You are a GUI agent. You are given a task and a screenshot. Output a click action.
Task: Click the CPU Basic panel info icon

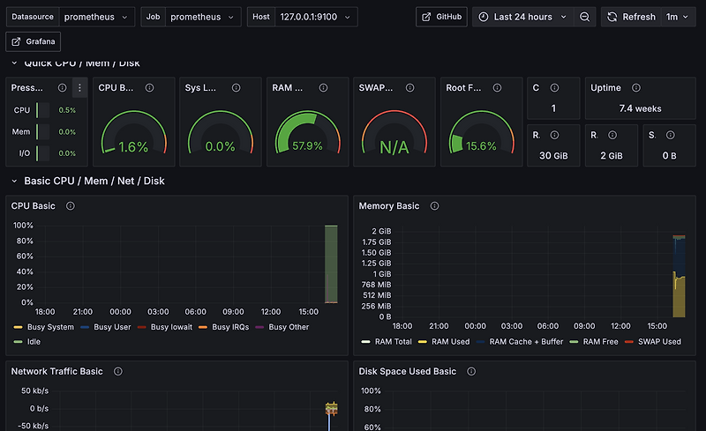click(x=71, y=205)
